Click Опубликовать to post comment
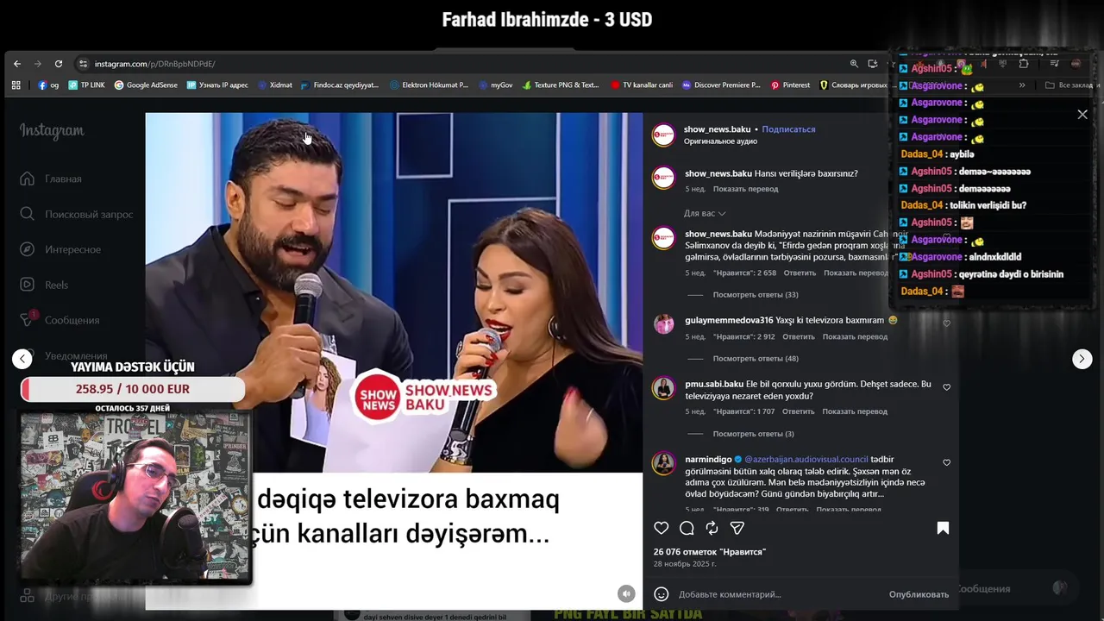1104x621 pixels. pos(919,594)
